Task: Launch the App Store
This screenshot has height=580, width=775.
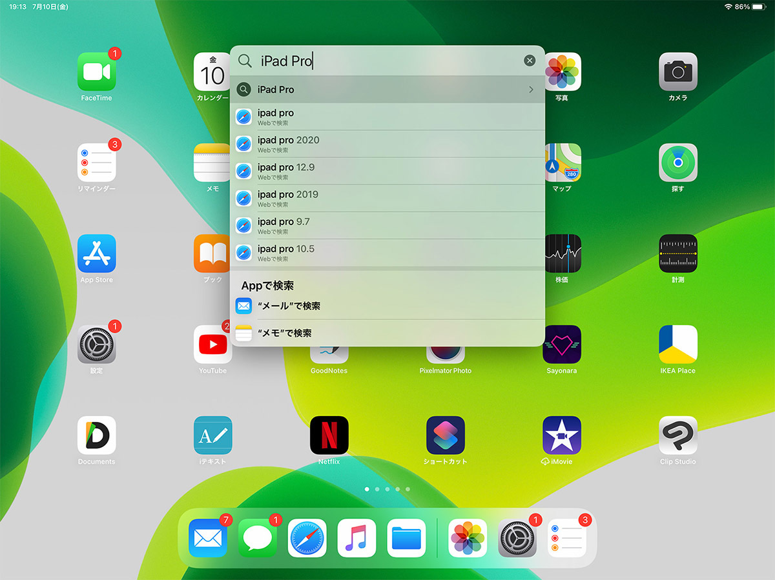Action: [96, 254]
